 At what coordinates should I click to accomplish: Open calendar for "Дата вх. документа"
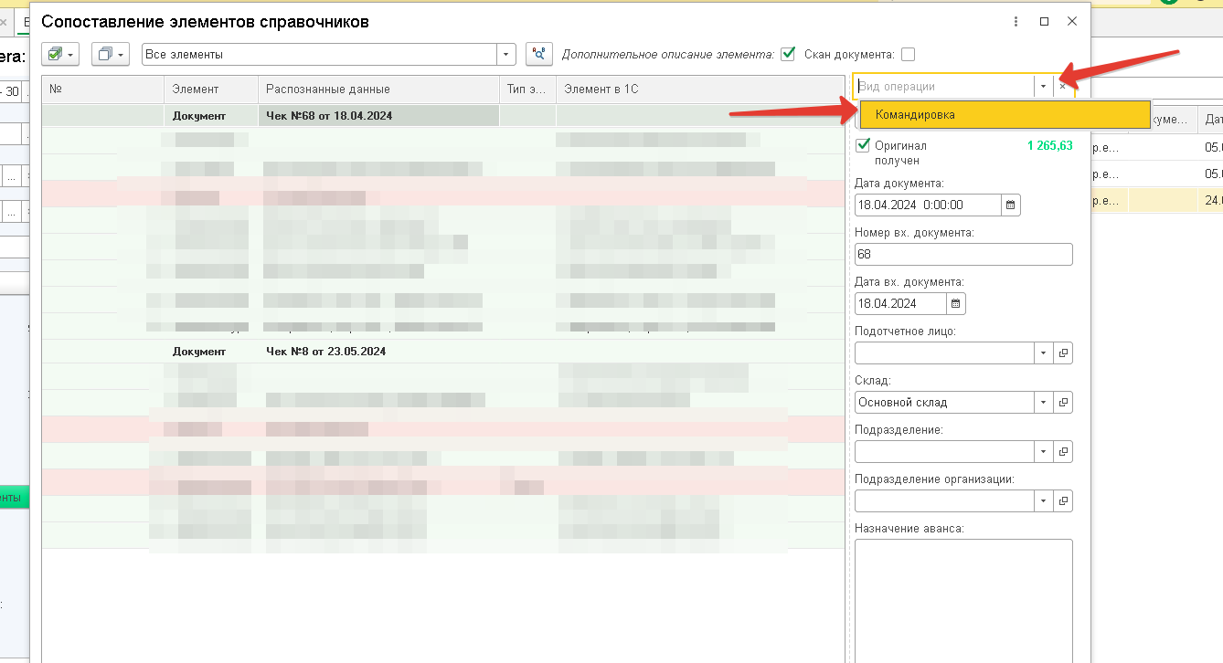coord(956,303)
